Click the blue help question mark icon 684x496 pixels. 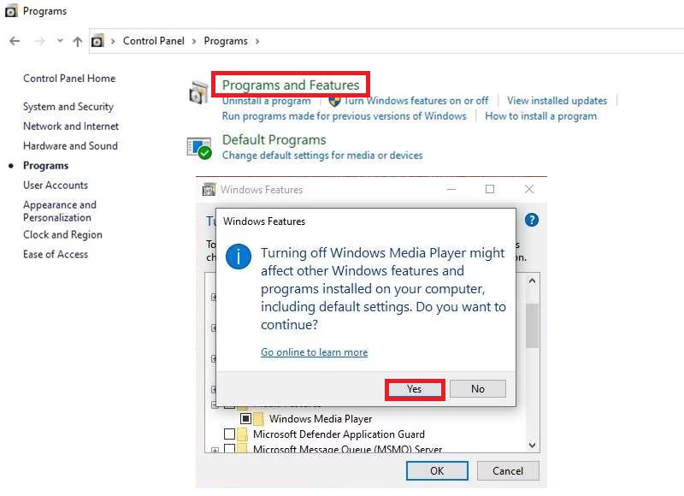(x=531, y=220)
